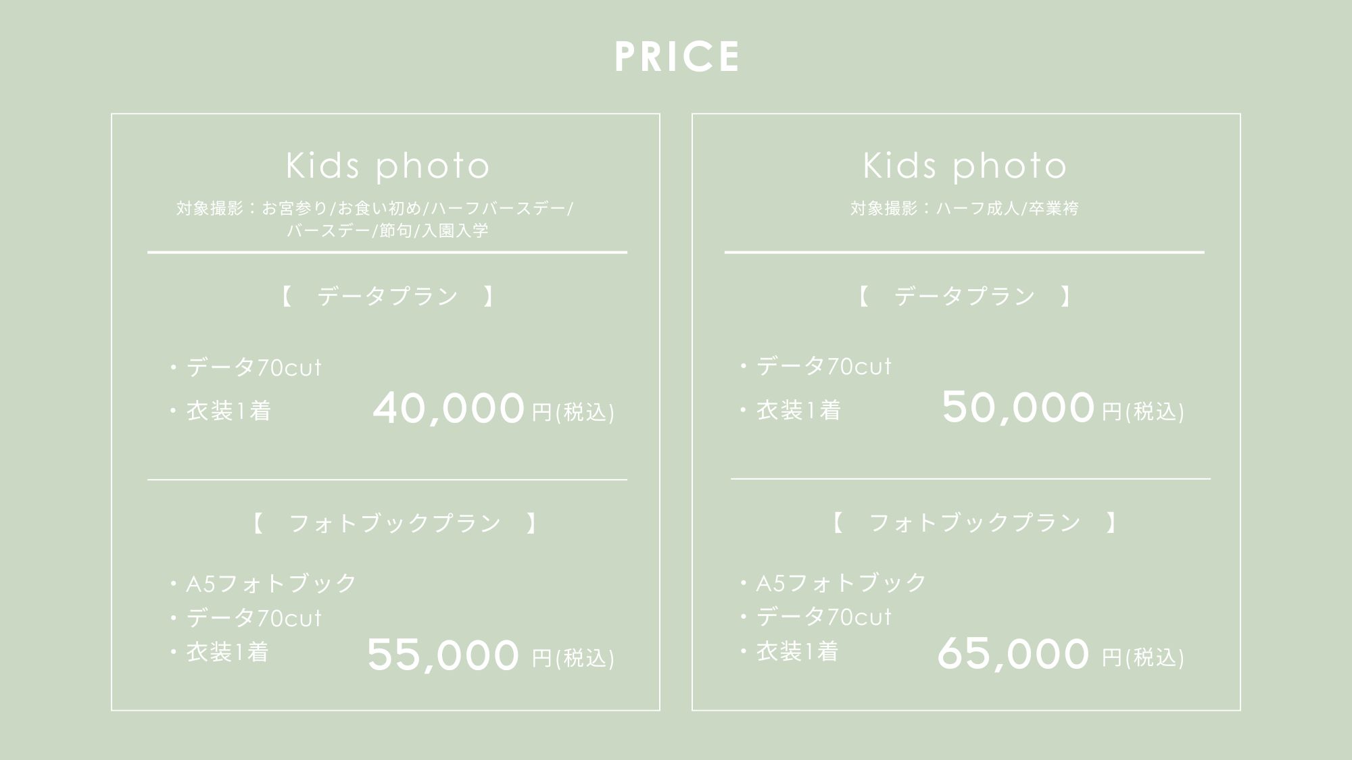This screenshot has width=1352, height=760.
Task: Click the 40,000 yen price
Action: point(448,409)
